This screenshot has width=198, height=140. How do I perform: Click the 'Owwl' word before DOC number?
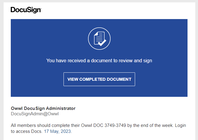(x=87, y=125)
